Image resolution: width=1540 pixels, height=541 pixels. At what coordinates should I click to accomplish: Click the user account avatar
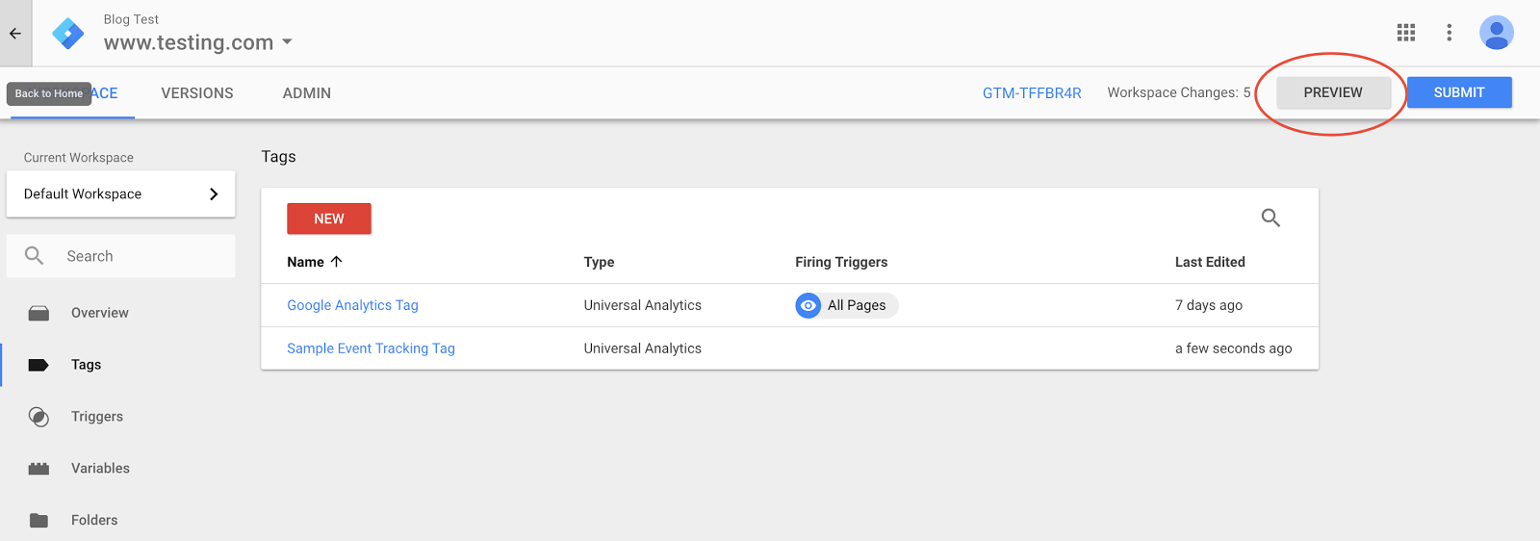coord(1496,33)
